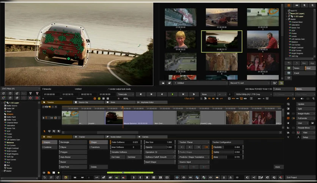Image resolution: width=317 pixels, height=183 pixels.
Task: Click the yellow mark icon beside Duration
Action: tap(99, 99)
